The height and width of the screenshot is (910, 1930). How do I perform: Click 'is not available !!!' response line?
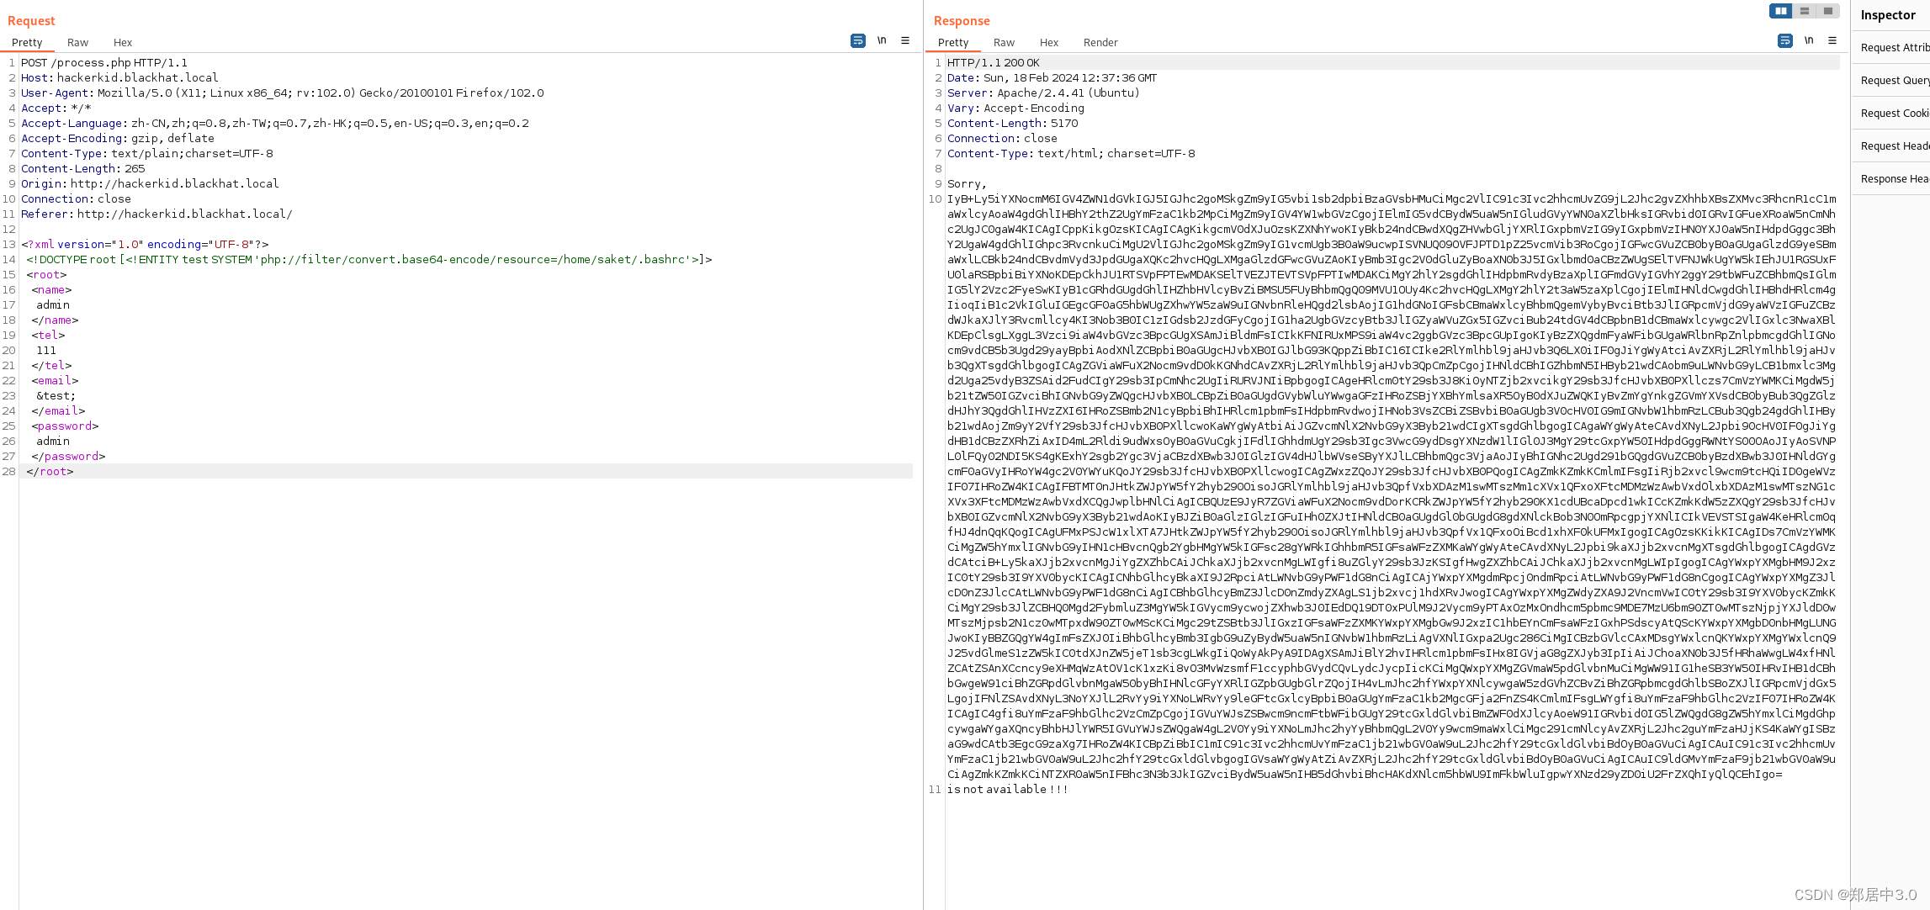[x=1008, y=789]
